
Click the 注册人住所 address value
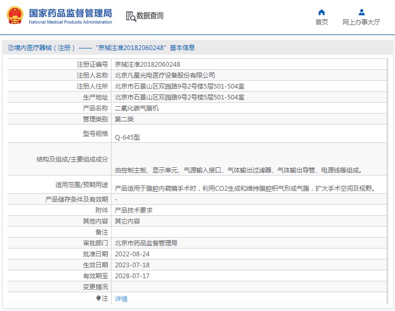(x=180, y=86)
